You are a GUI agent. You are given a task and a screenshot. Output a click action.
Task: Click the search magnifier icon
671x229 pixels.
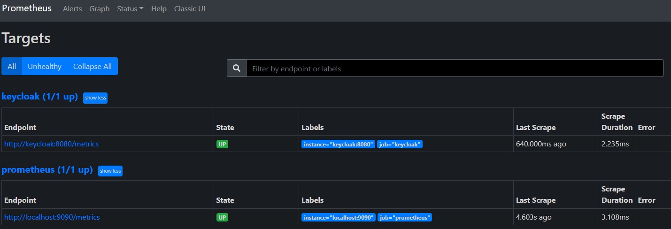pyautogui.click(x=237, y=68)
